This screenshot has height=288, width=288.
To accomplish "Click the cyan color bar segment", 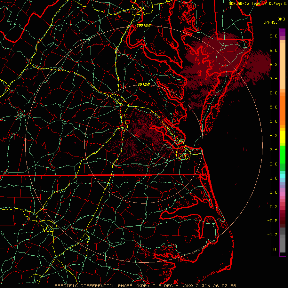I will [283, 176].
